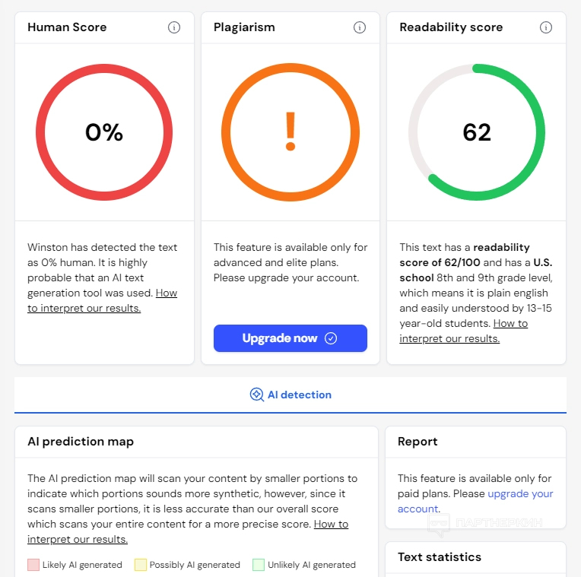Click the checkmark icon on Upgrade now

coord(331,338)
